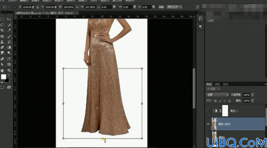Select the Dodge tool
Image resolution: width=267 pixels, height=148 pixels.
click(9, 53)
